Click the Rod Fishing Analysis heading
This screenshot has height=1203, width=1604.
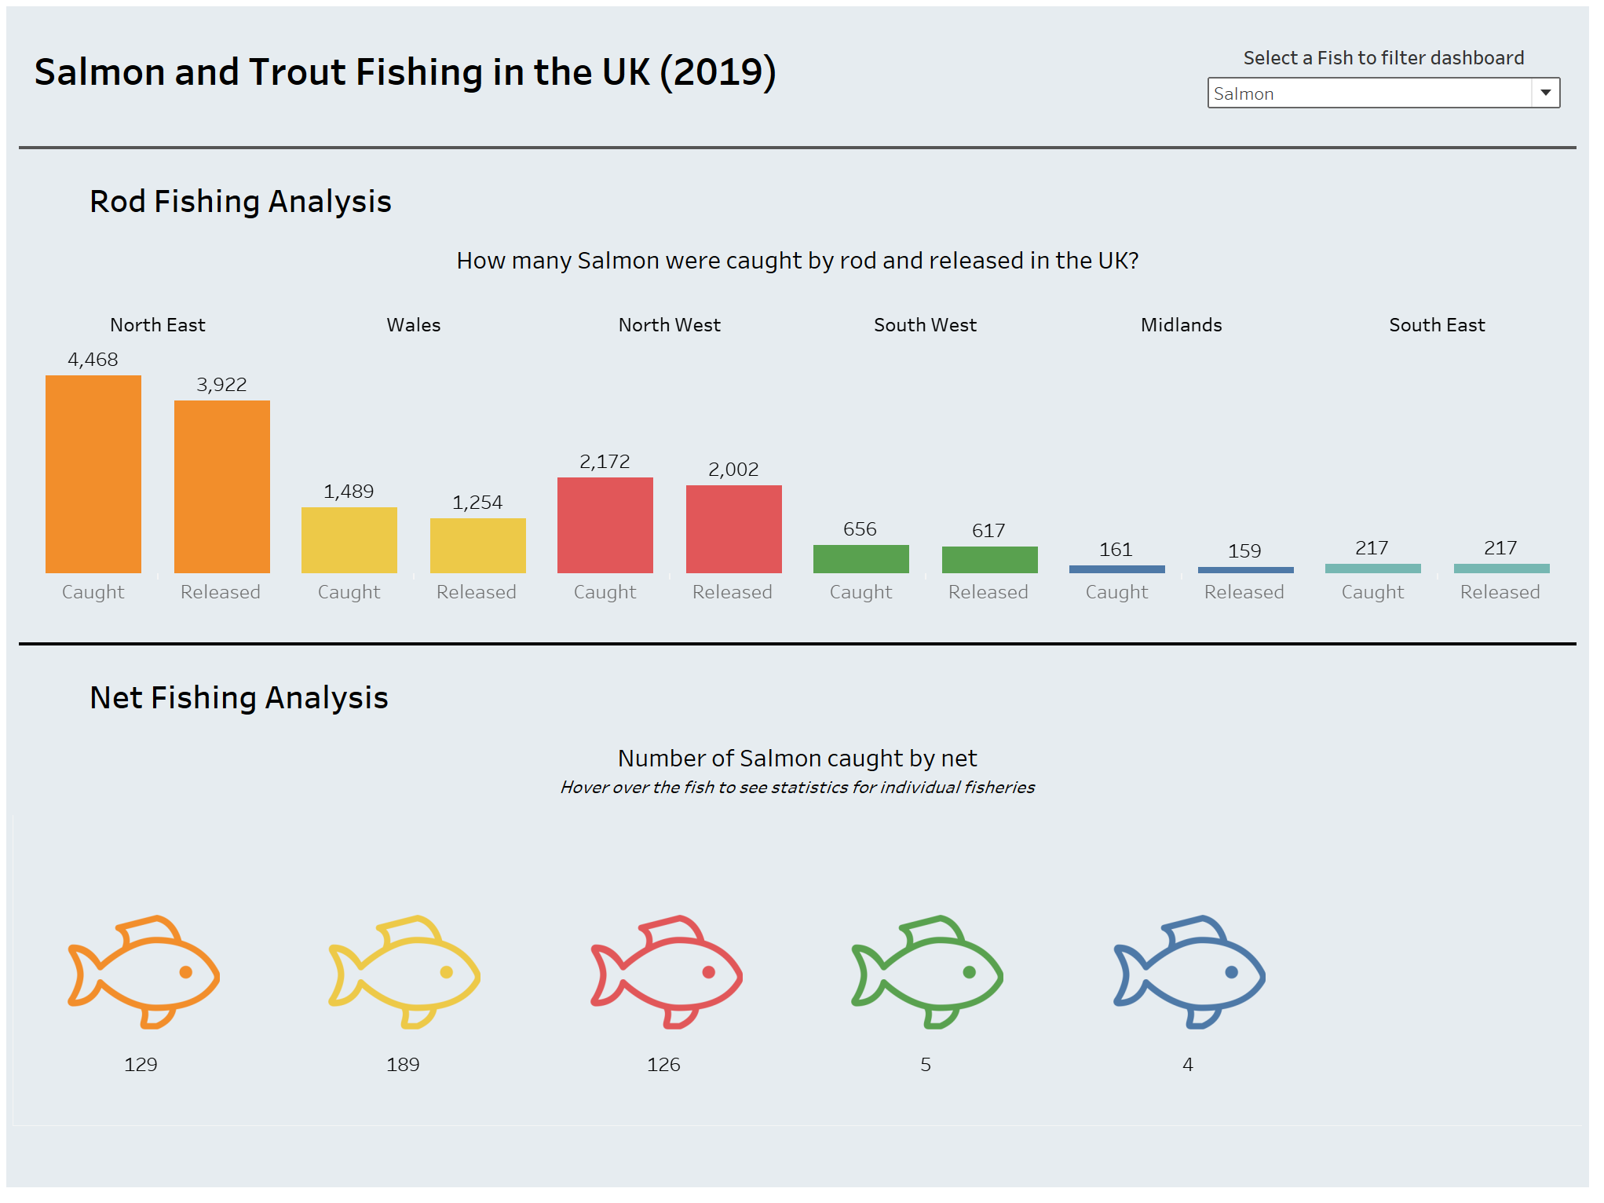(240, 202)
